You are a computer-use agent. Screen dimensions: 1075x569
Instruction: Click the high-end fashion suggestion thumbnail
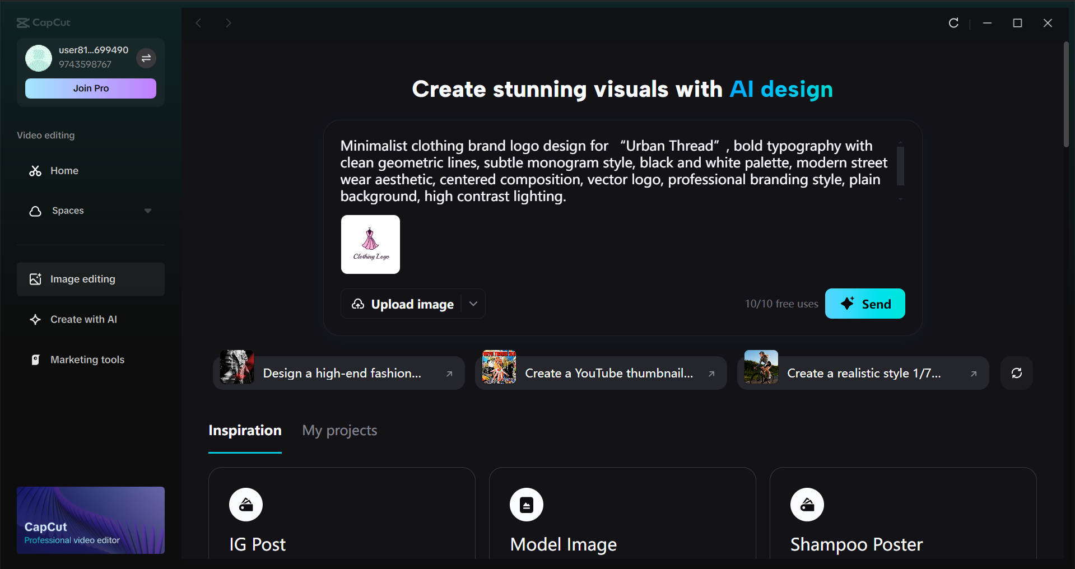click(237, 367)
